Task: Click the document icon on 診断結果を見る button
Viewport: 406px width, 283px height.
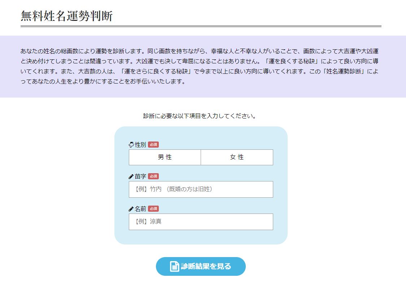Action: tap(175, 266)
